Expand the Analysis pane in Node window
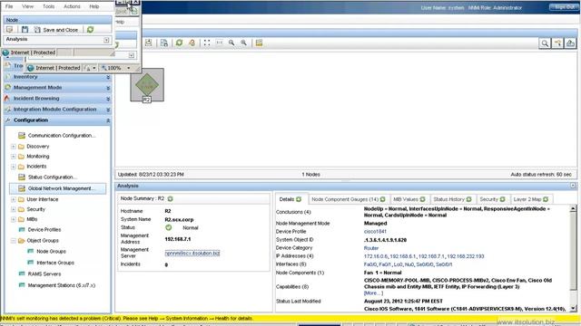 tap(106, 40)
